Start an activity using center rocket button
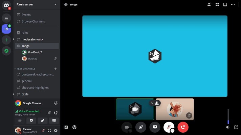The image size is (241, 135). (141, 127)
